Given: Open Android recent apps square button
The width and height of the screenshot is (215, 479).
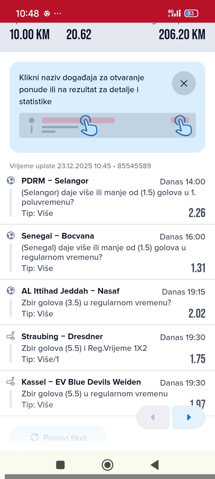Looking at the screenshot, I should coord(60,465).
